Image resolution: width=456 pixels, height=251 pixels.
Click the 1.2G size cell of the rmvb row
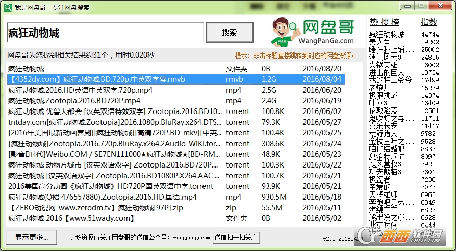pyautogui.click(x=269, y=79)
